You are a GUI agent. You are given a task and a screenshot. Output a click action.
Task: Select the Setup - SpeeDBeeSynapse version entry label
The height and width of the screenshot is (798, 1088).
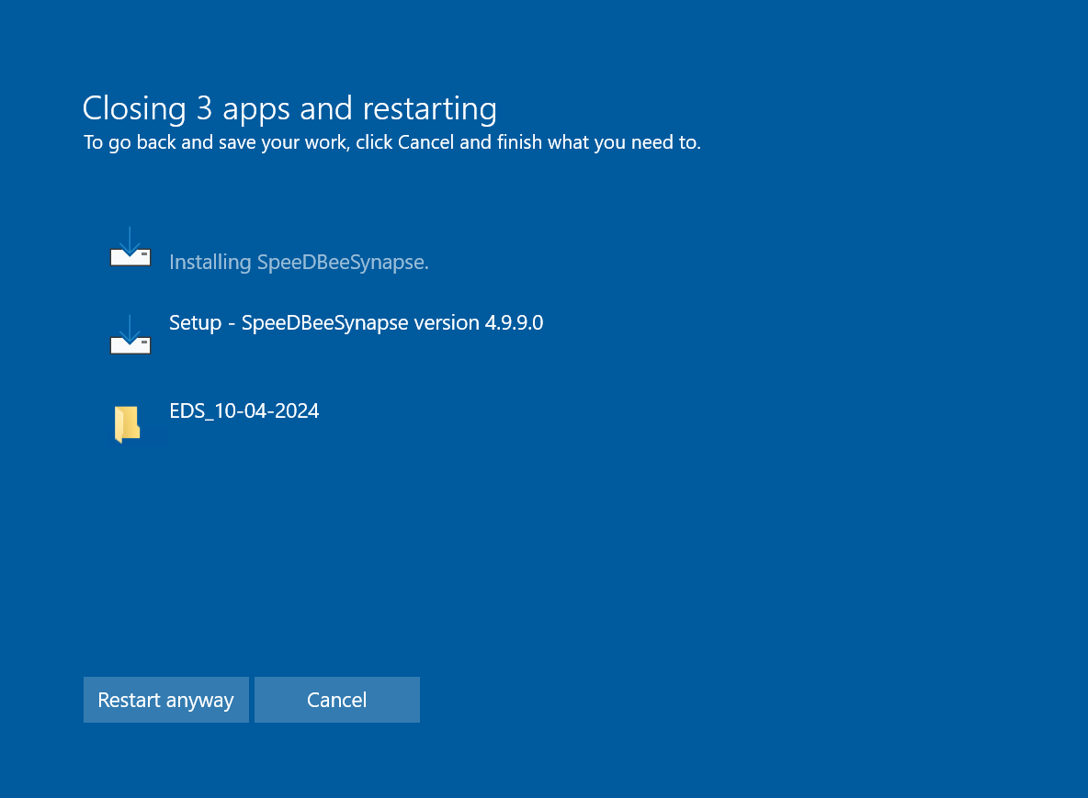tap(356, 323)
